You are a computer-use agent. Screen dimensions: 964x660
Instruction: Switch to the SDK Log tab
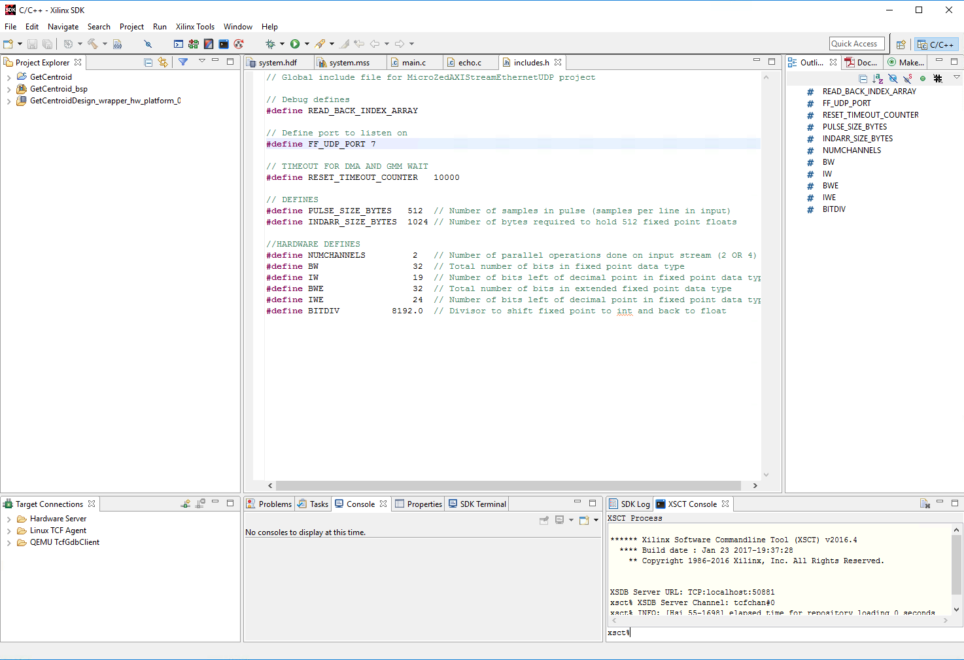coord(629,504)
